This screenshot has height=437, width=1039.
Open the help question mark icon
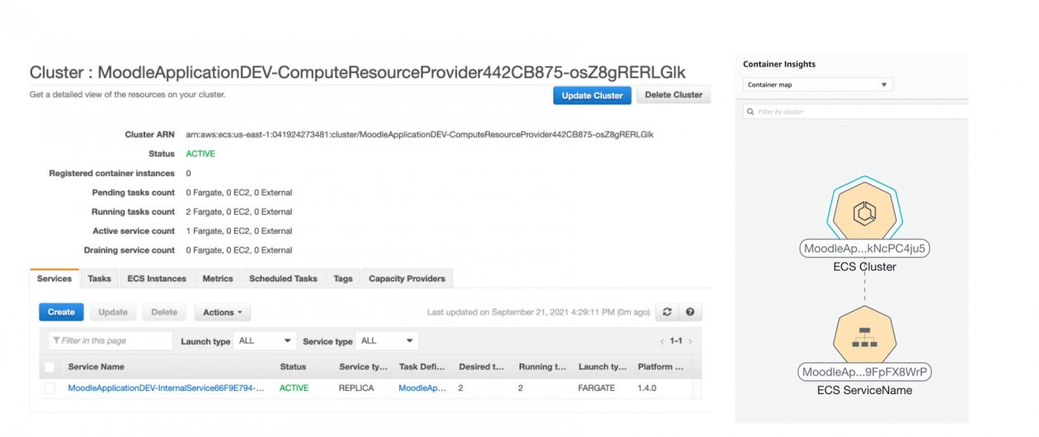689,313
